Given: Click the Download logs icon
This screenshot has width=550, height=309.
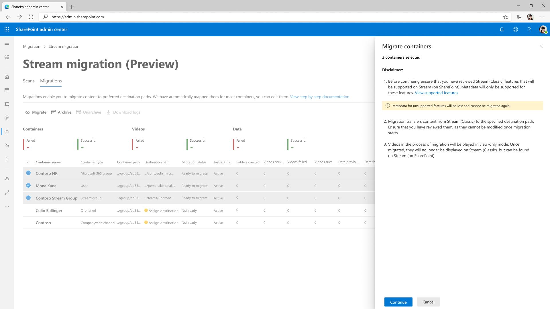Looking at the screenshot, I should [109, 112].
